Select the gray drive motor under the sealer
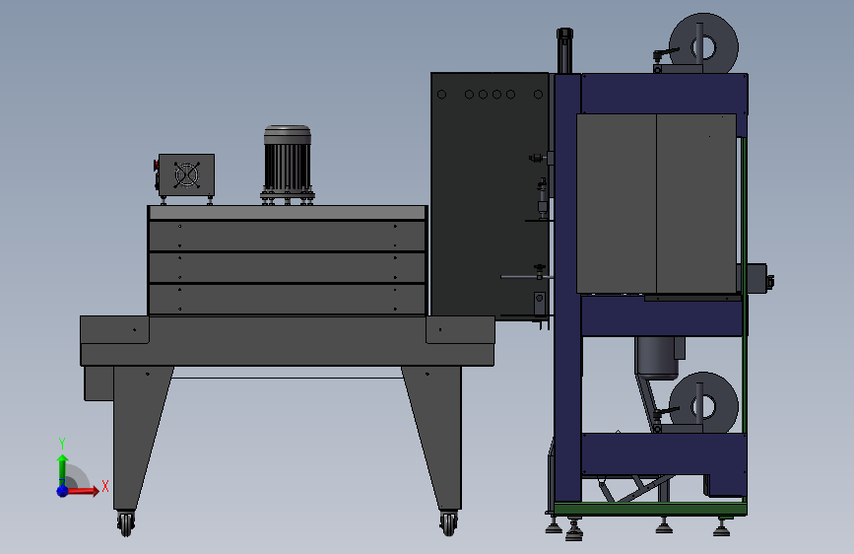The height and width of the screenshot is (554, 854). 657,358
